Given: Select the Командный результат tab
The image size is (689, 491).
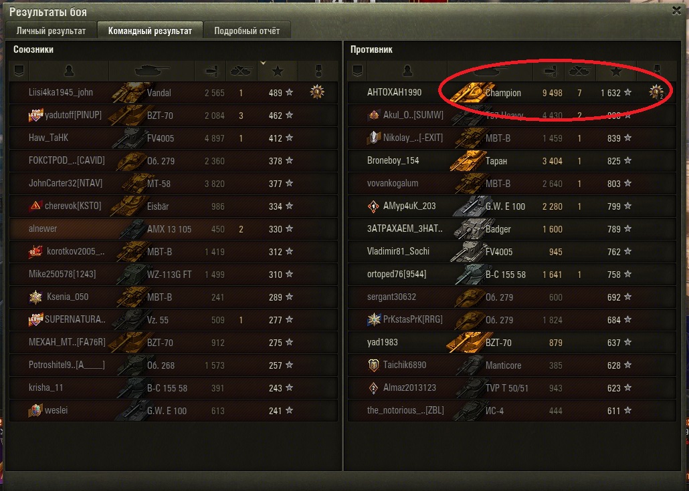Looking at the screenshot, I should coord(150,31).
